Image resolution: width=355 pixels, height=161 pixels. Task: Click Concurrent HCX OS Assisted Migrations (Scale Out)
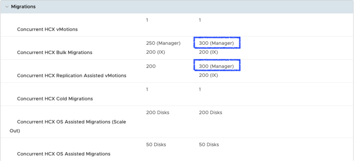pos(71,122)
